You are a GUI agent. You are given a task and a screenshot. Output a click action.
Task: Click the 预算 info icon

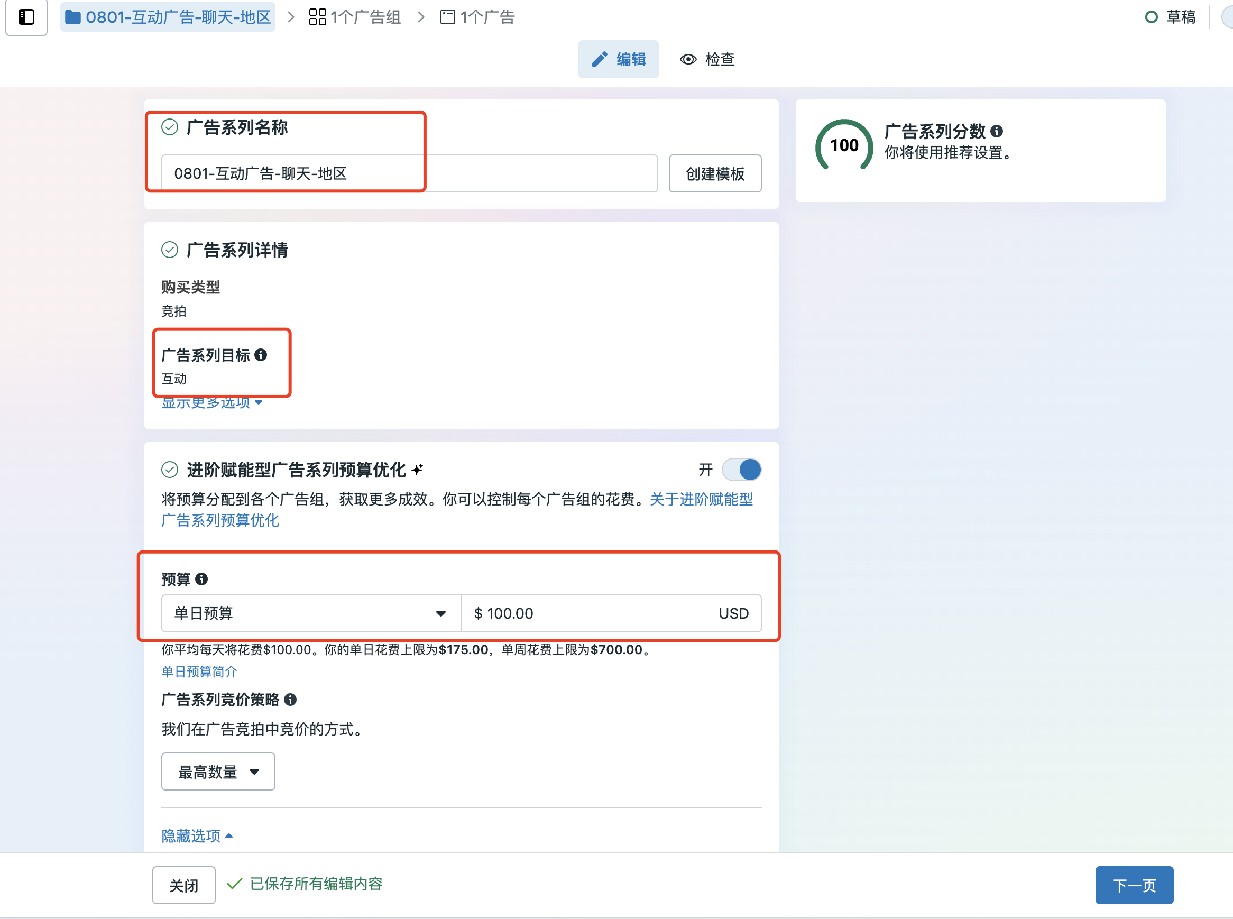[202, 579]
